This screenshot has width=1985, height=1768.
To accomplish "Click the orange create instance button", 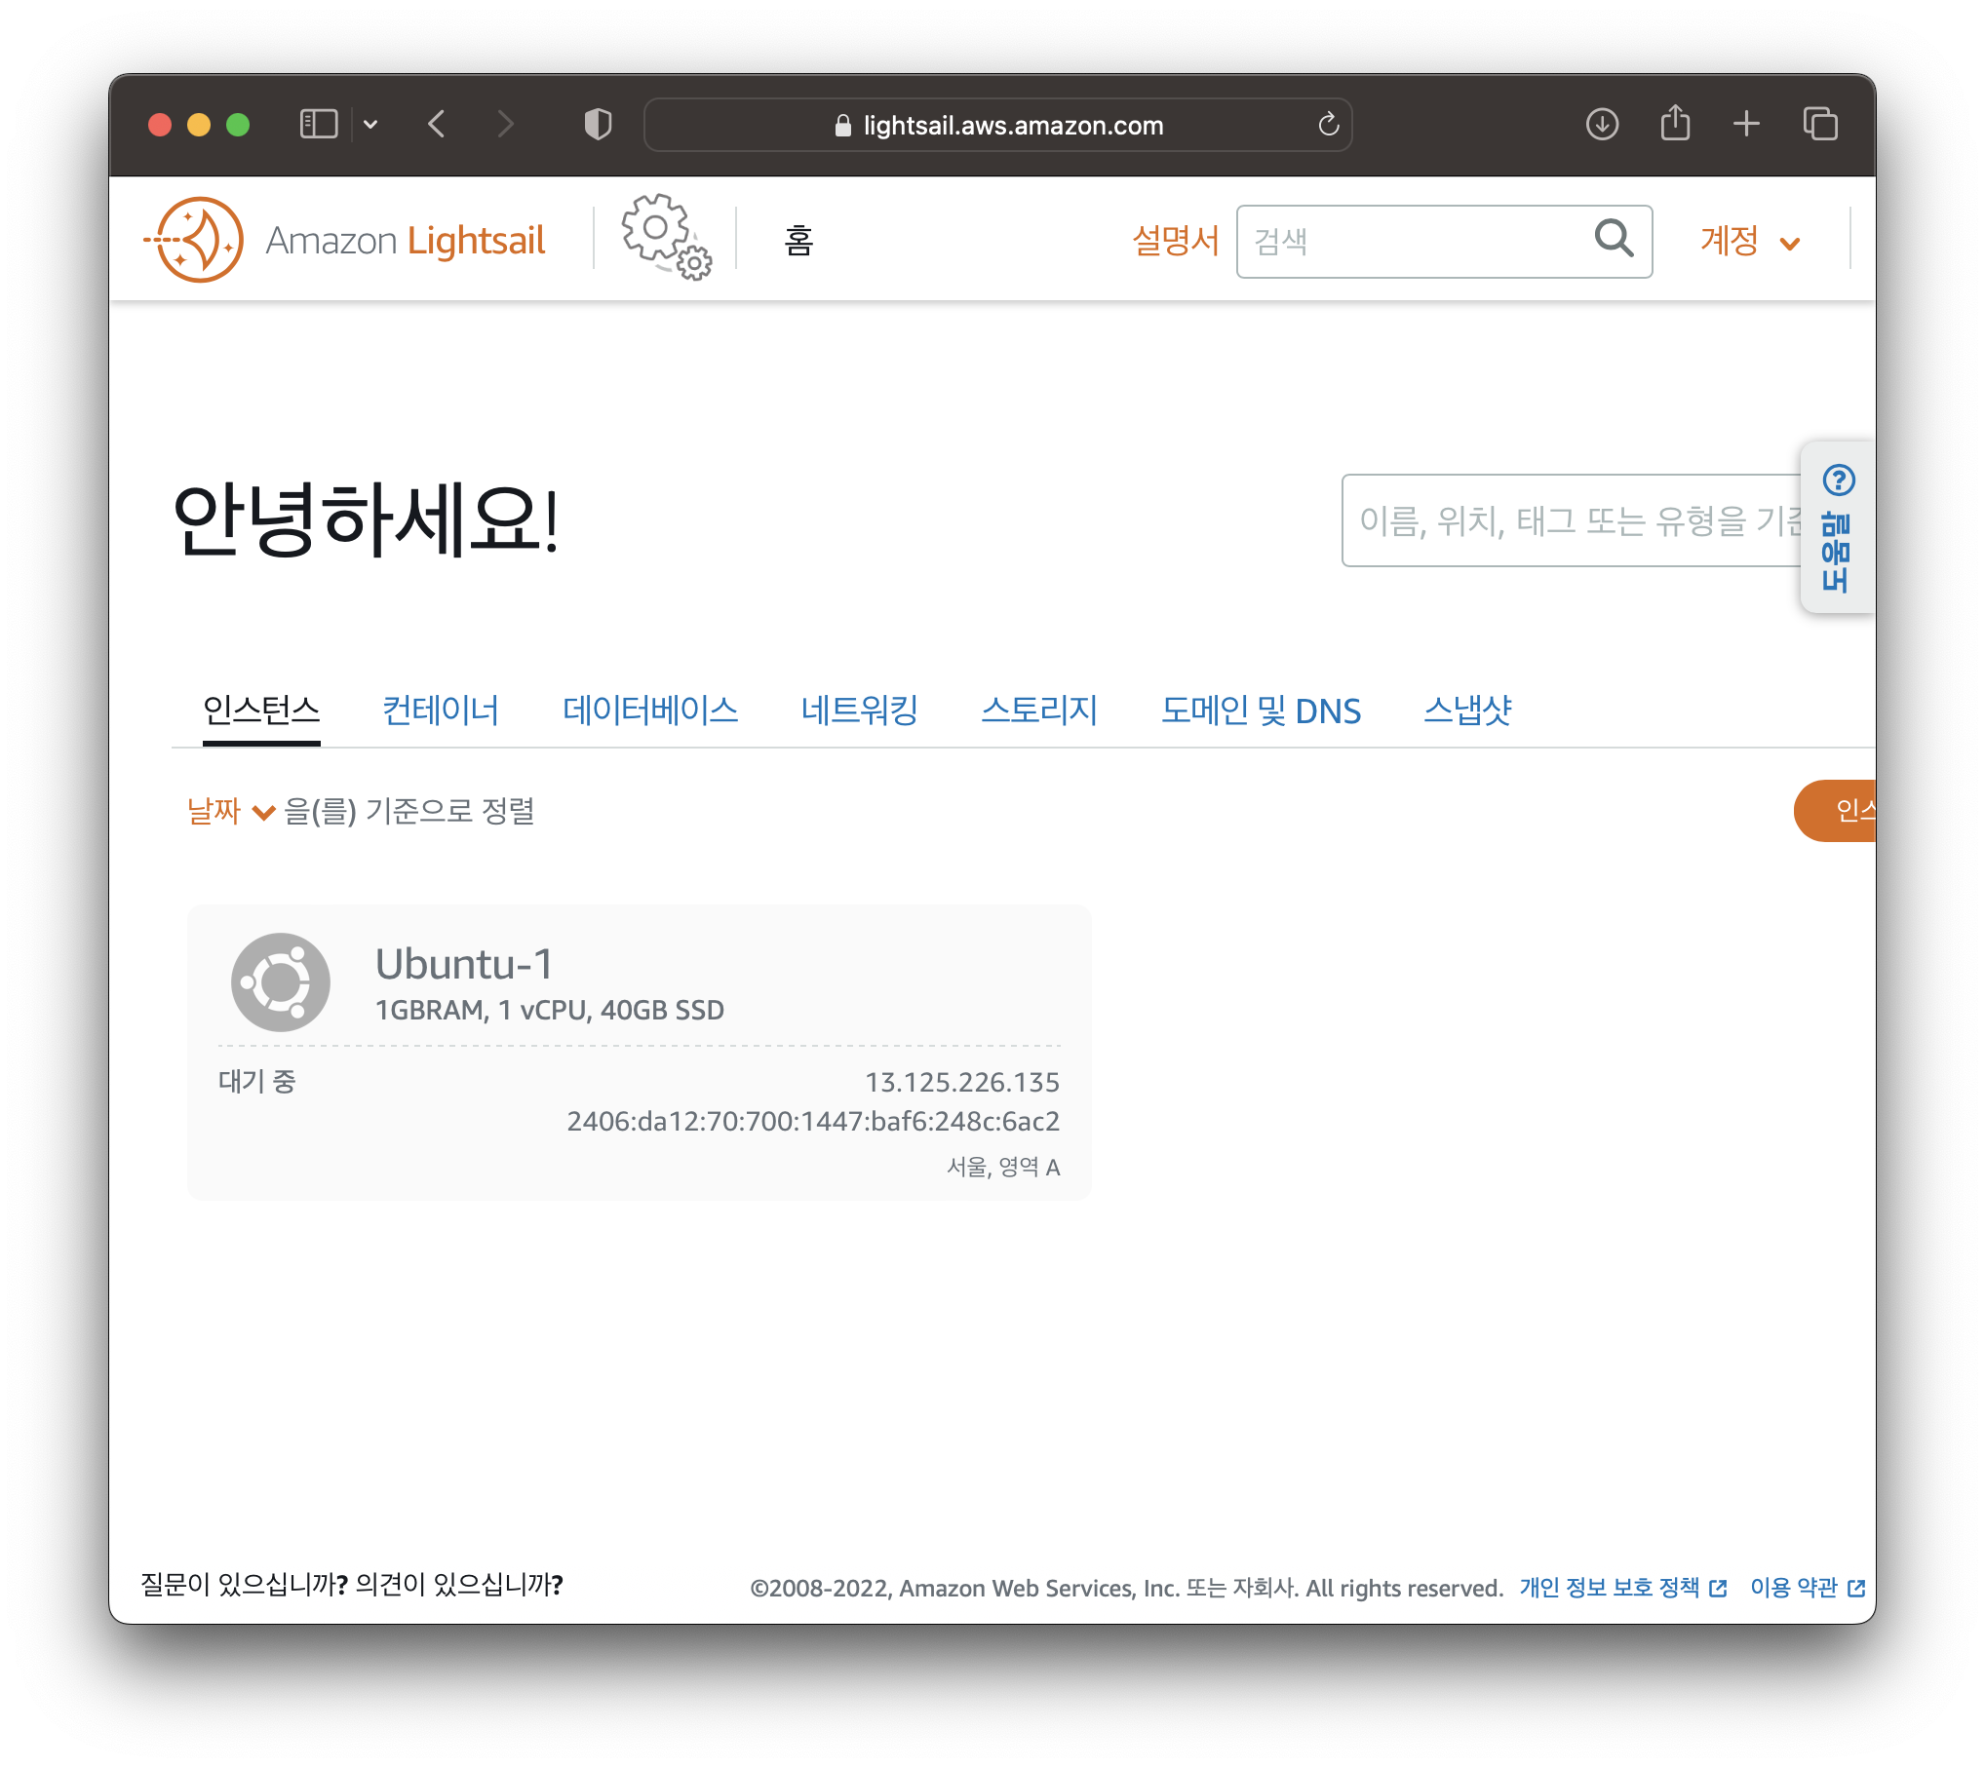I will (x=1840, y=811).
